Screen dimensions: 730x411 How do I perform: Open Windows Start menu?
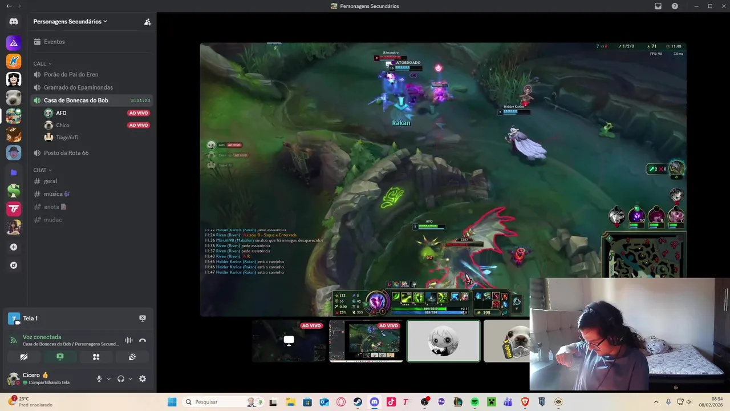(172, 402)
